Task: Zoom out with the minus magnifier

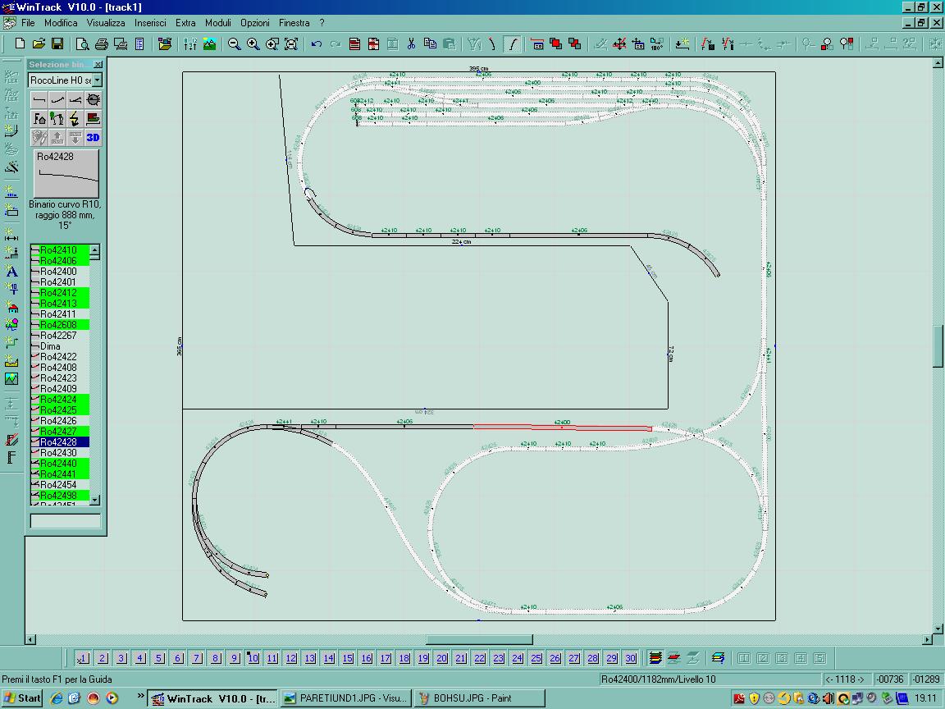Action: (234, 44)
